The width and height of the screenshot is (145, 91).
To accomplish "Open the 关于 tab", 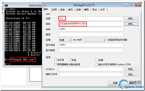I will [103, 10].
